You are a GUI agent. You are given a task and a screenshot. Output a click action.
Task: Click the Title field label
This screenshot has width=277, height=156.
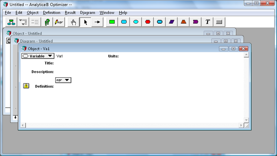tap(49, 63)
